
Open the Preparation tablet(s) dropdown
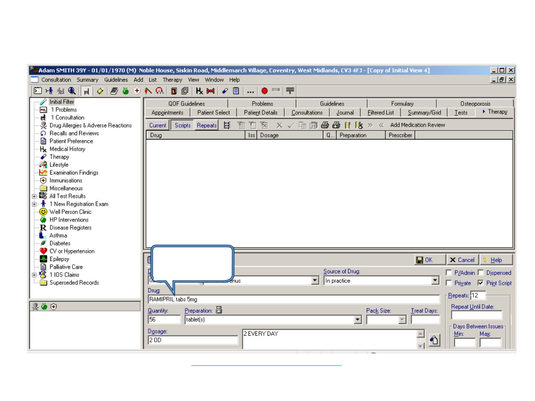pos(357,319)
